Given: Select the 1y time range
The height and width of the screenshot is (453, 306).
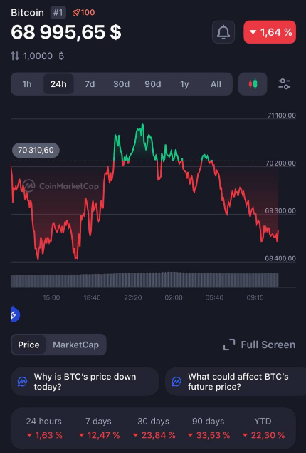Looking at the screenshot, I should 184,84.
